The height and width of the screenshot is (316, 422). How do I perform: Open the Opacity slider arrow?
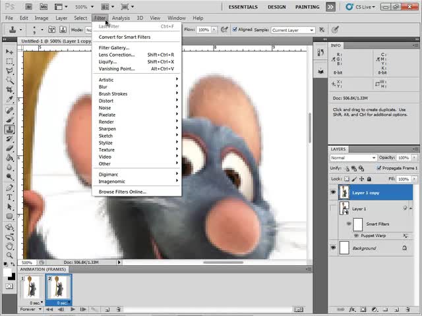(415, 158)
